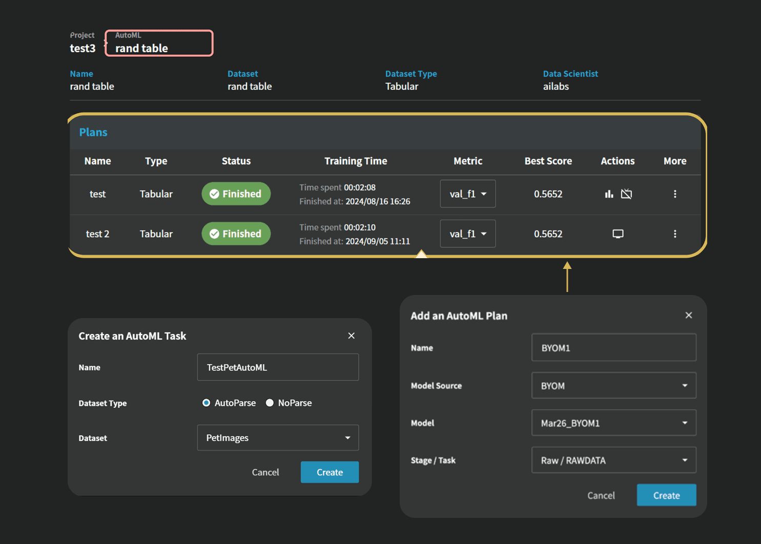Open the PetImages dataset dropdown
This screenshot has width=761, height=544.
pos(278,438)
